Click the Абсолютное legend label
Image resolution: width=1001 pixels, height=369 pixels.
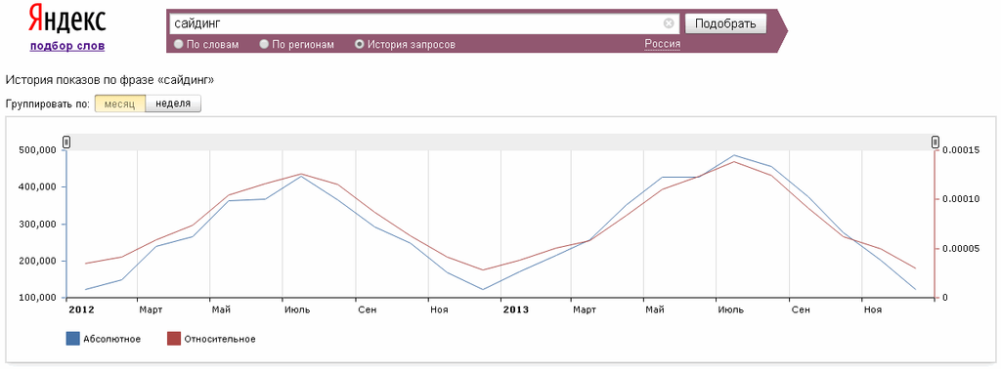point(111,339)
